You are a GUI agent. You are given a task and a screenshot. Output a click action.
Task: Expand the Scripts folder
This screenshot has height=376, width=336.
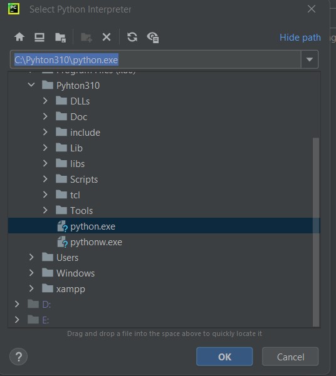coord(45,179)
